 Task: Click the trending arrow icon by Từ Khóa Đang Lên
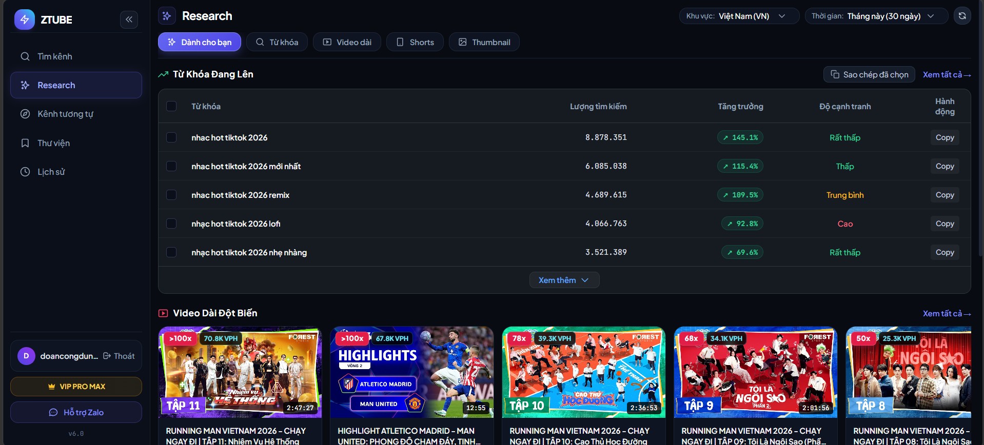click(x=163, y=74)
